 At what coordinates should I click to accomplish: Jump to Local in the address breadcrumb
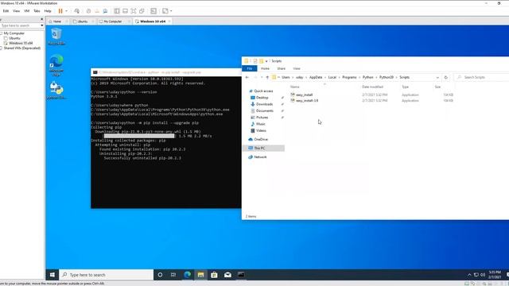[332, 78]
